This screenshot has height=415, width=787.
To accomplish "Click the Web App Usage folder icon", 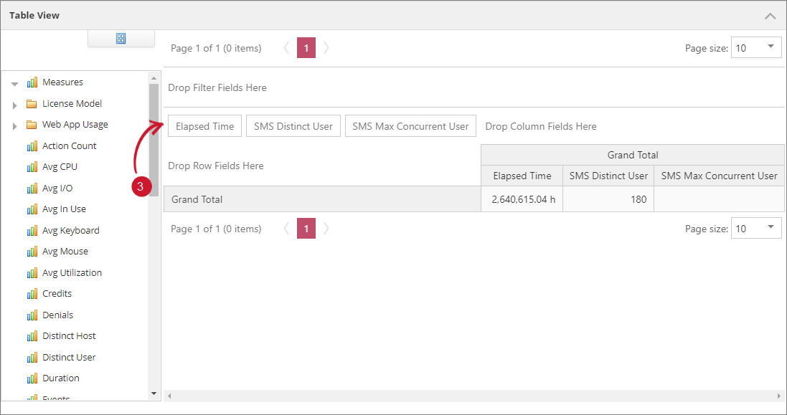I will pyautogui.click(x=32, y=125).
